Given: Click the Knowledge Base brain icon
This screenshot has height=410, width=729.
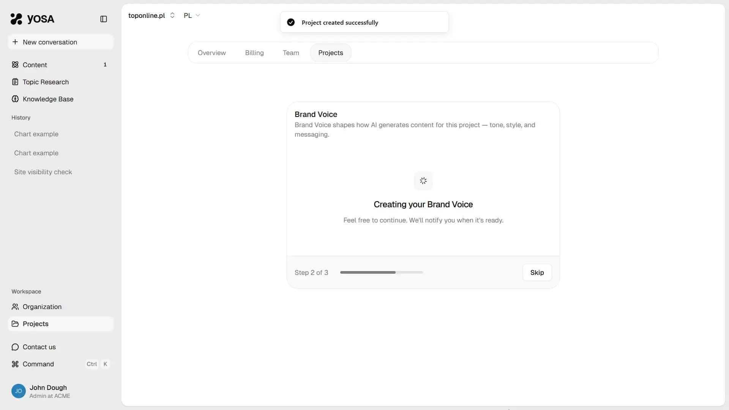Looking at the screenshot, I should (15, 99).
